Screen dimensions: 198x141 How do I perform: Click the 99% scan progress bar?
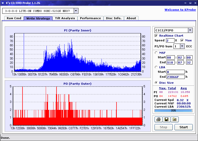click(173, 110)
